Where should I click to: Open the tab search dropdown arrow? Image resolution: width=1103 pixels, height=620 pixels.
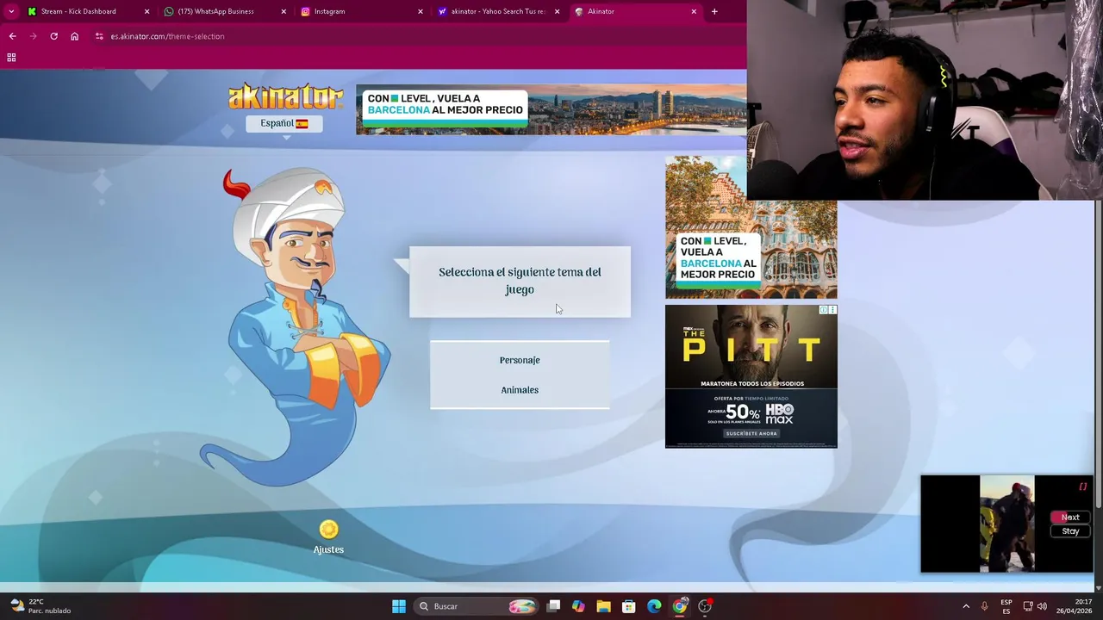[11, 11]
